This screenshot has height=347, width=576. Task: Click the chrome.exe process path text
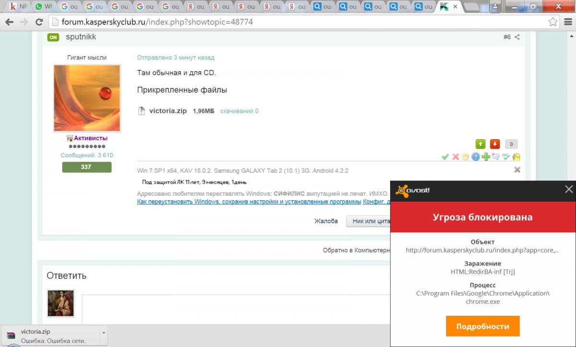tap(482, 298)
